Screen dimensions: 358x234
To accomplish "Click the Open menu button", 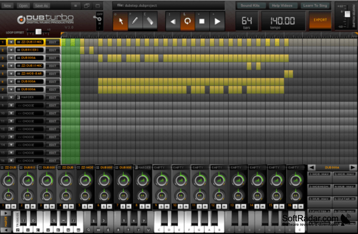I will [23, 6].
